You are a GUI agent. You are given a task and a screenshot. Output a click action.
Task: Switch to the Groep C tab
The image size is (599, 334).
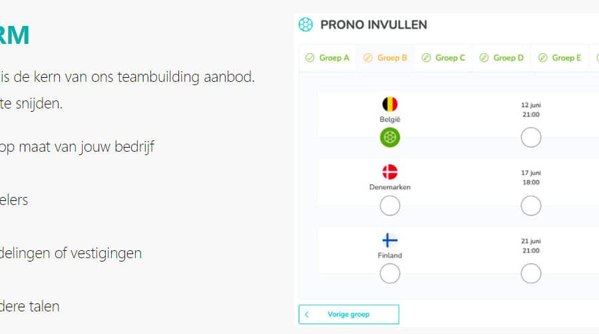[x=443, y=58]
